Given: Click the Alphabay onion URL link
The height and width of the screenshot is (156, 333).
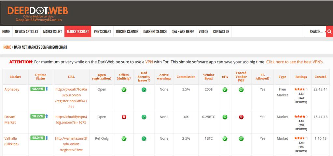Looking at the screenshot, I should click(x=71, y=98).
